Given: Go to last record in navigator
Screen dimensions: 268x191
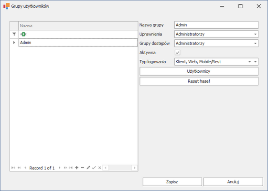Looking at the screenshot, I should point(71,168).
